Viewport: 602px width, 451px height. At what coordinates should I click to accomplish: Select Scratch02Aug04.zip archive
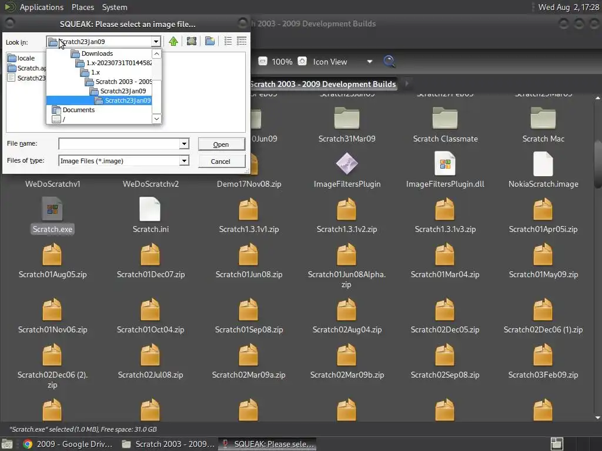(347, 316)
